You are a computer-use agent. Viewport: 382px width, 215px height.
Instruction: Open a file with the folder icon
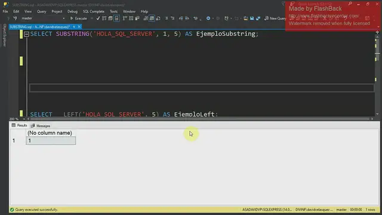pyautogui.click(x=245, y=19)
